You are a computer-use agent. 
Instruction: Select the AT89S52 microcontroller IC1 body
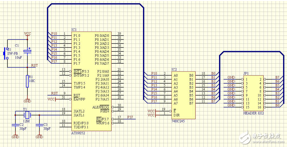click(92, 81)
